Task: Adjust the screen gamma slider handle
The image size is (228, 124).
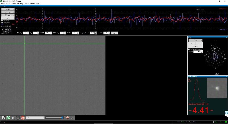Action: 62,118
